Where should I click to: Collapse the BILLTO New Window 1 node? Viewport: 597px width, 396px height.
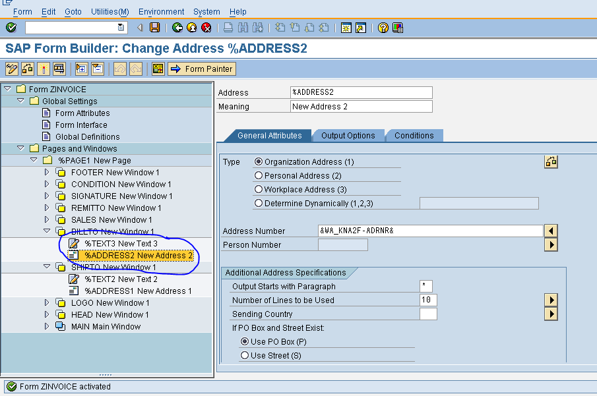click(x=47, y=231)
